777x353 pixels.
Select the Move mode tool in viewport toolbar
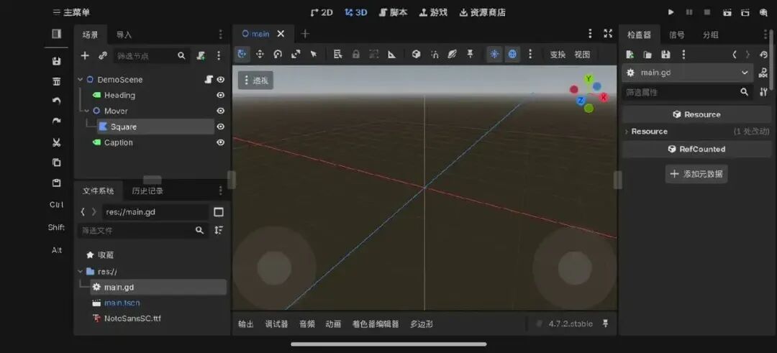click(x=260, y=55)
